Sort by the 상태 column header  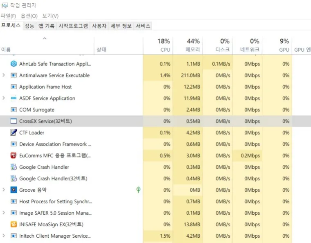[118, 46]
